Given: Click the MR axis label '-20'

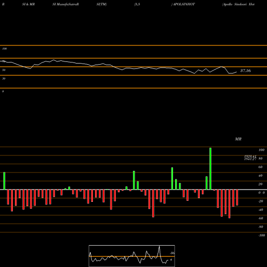Looking at the screenshot, I should click(x=261, y=201).
